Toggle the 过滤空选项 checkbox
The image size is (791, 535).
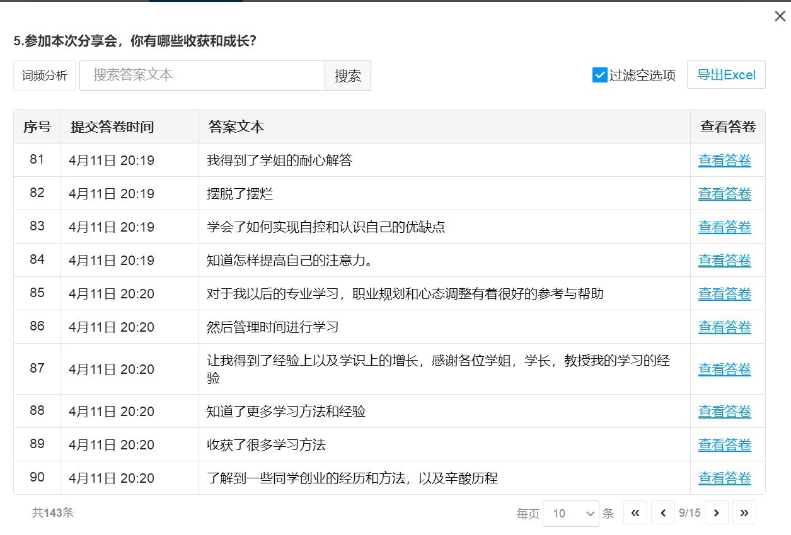599,75
